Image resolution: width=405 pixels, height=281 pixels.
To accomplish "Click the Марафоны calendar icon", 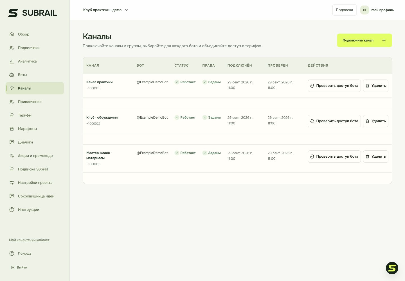I will [12, 129].
